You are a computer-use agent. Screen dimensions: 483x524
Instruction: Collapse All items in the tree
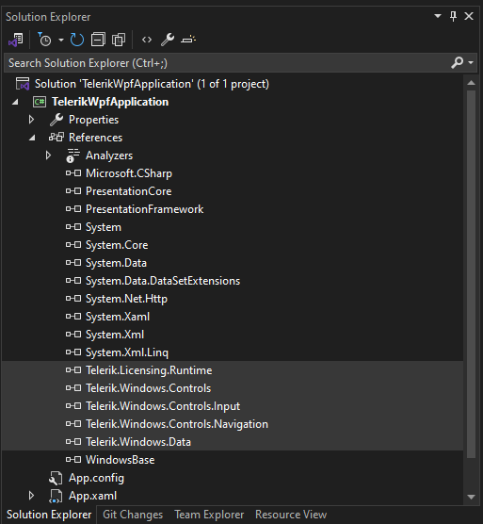pos(98,40)
